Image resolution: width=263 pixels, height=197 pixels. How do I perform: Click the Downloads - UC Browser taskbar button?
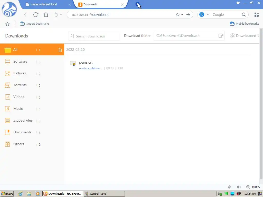tap(63, 194)
